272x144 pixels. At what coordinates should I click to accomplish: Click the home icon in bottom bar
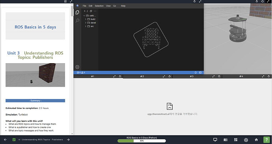pyautogui.click(x=256, y=140)
